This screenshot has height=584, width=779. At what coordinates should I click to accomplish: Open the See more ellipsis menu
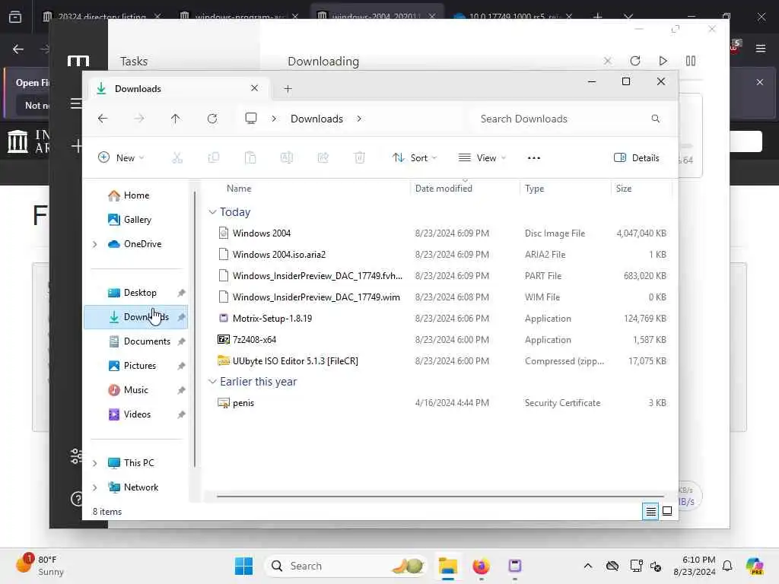click(x=533, y=158)
